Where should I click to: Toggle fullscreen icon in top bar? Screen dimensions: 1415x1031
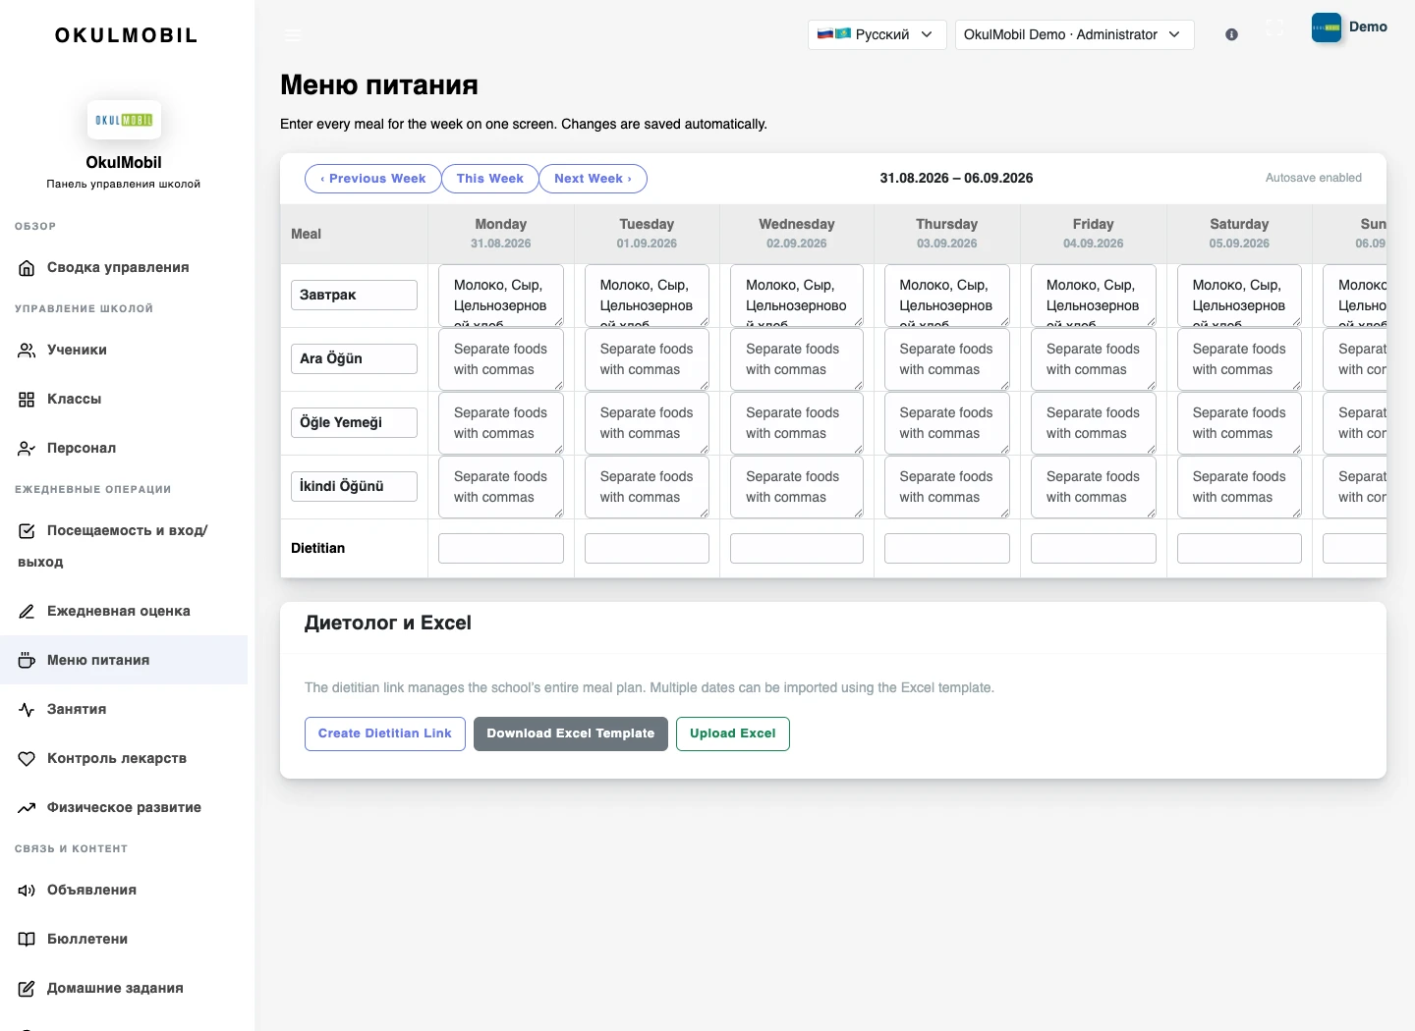(x=1275, y=28)
